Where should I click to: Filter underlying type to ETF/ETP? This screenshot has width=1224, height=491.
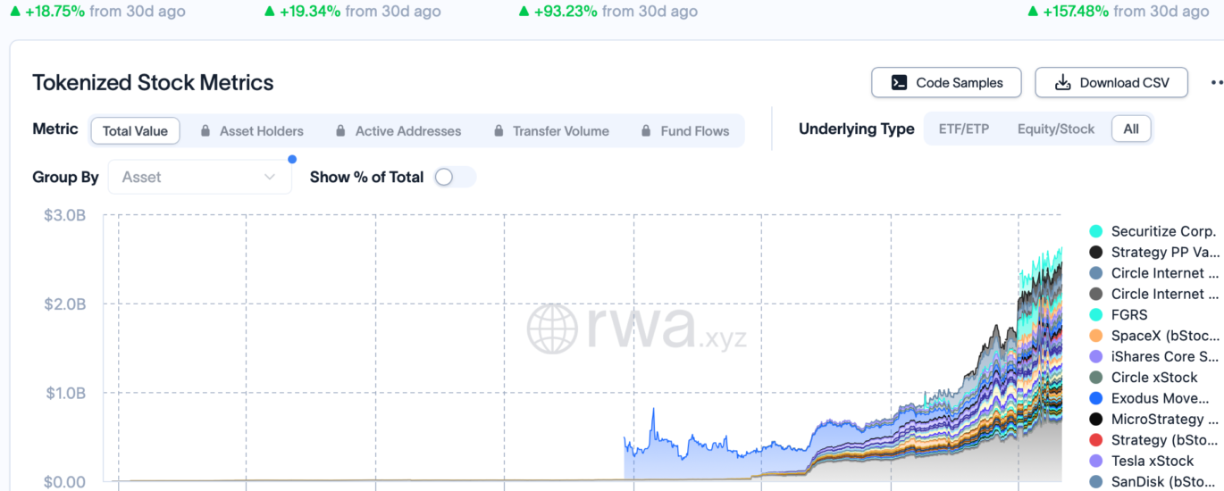click(x=964, y=129)
